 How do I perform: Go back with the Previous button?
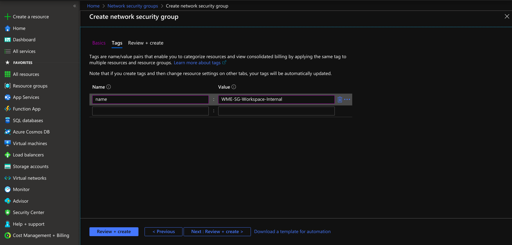coord(163,232)
